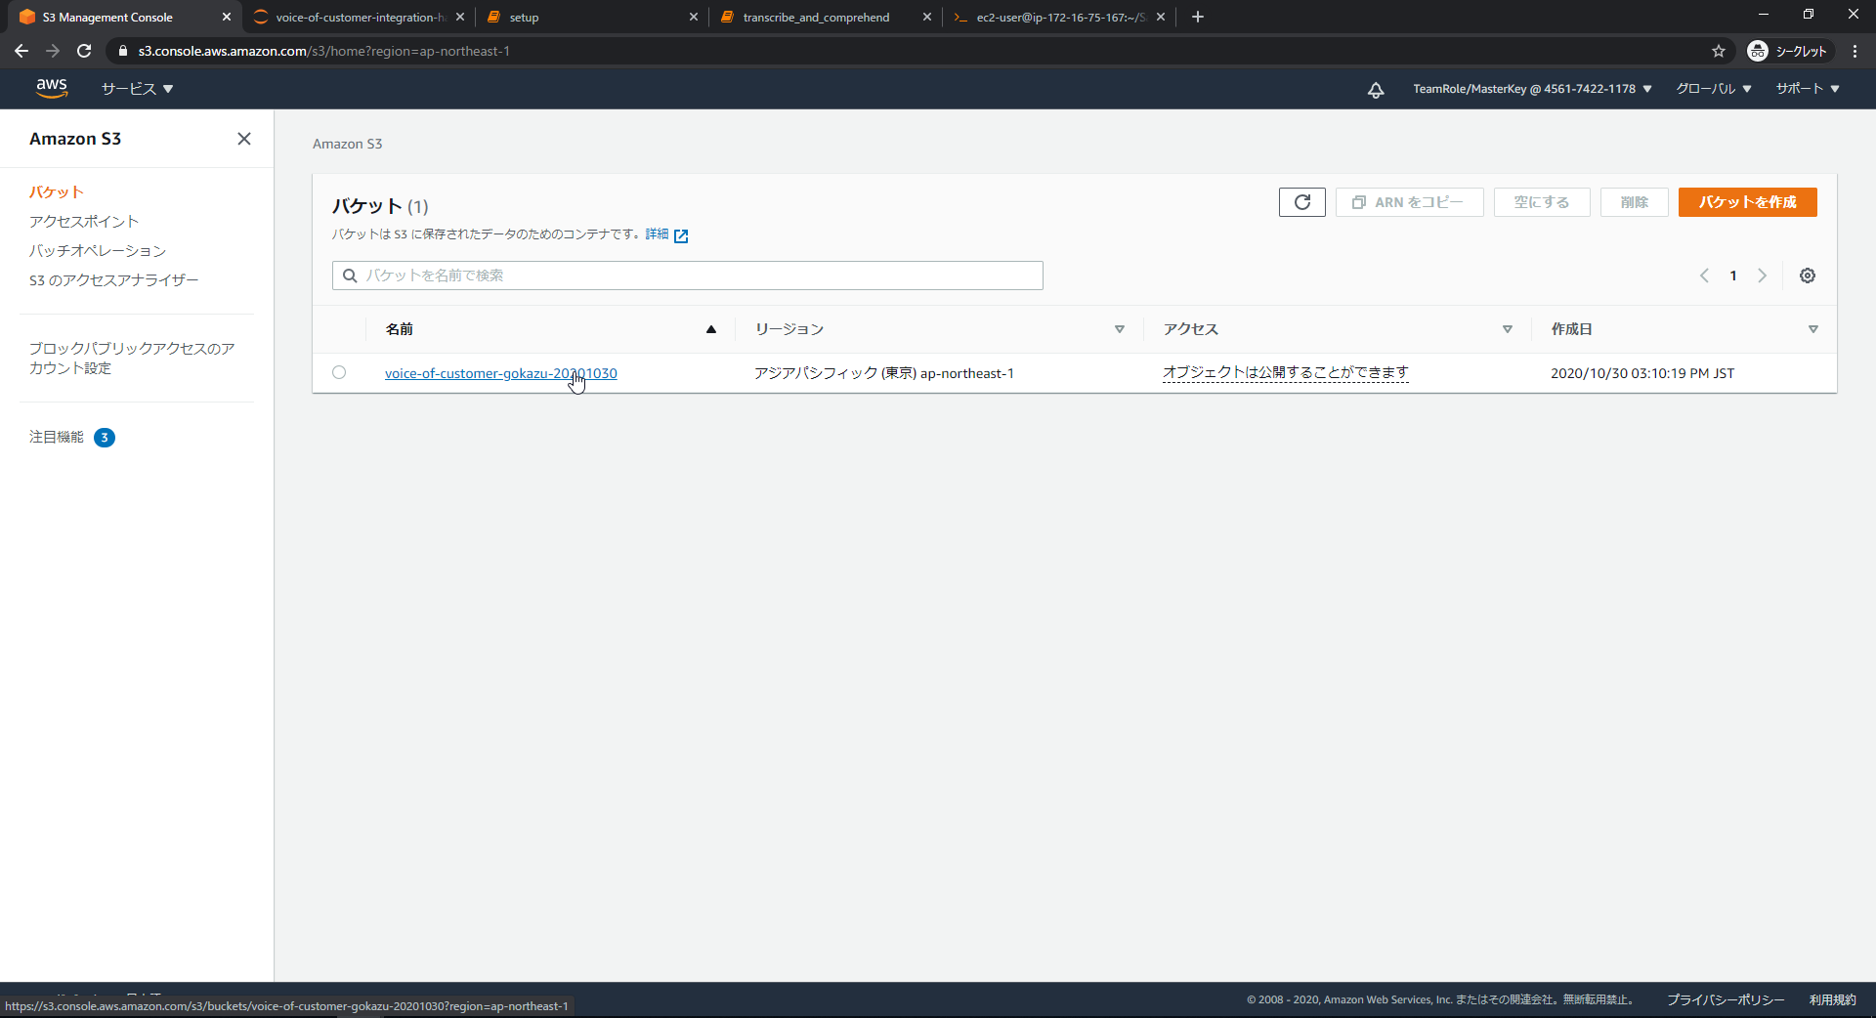Open the 利用規約 footer link
Image resolution: width=1876 pixels, height=1018 pixels.
point(1832,999)
